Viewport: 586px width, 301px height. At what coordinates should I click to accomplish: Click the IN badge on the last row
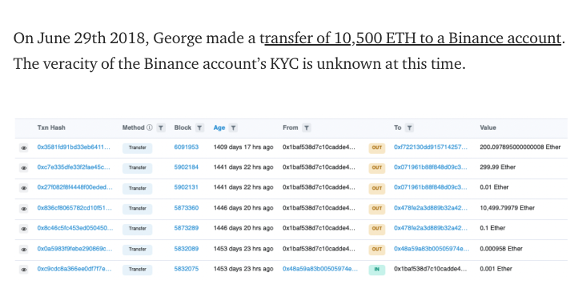377,269
